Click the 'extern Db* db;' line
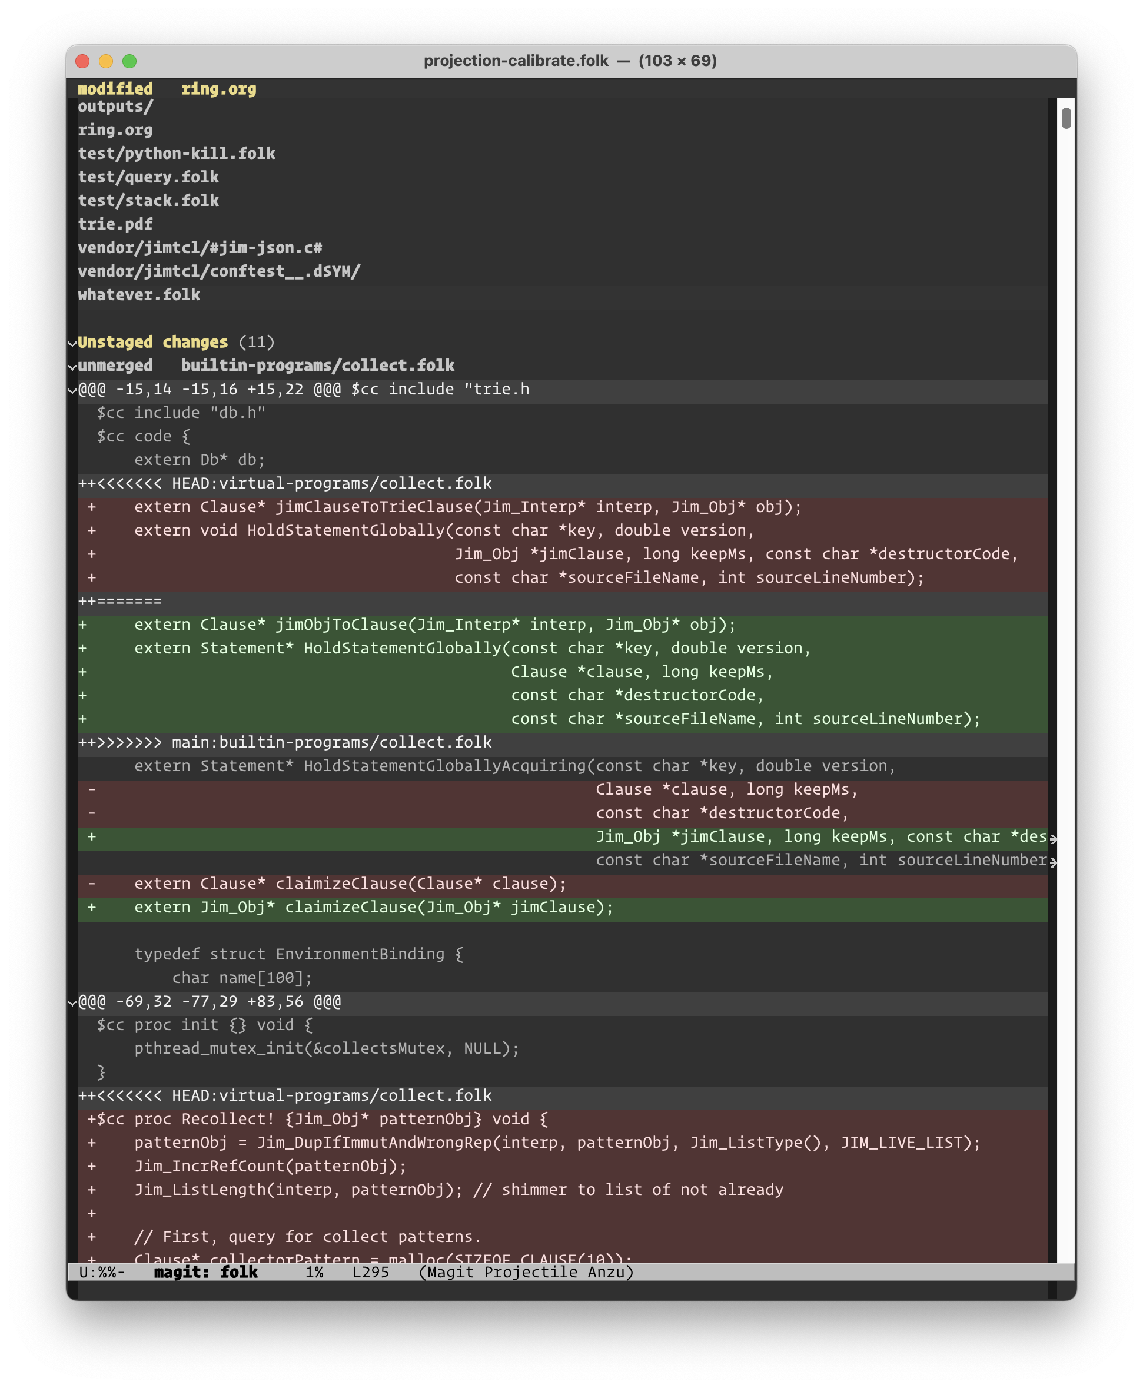 tap(200, 460)
